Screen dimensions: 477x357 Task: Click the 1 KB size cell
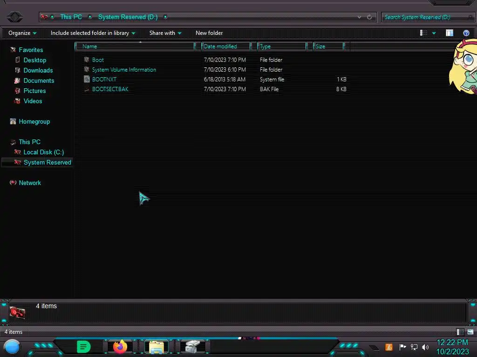[341, 79]
